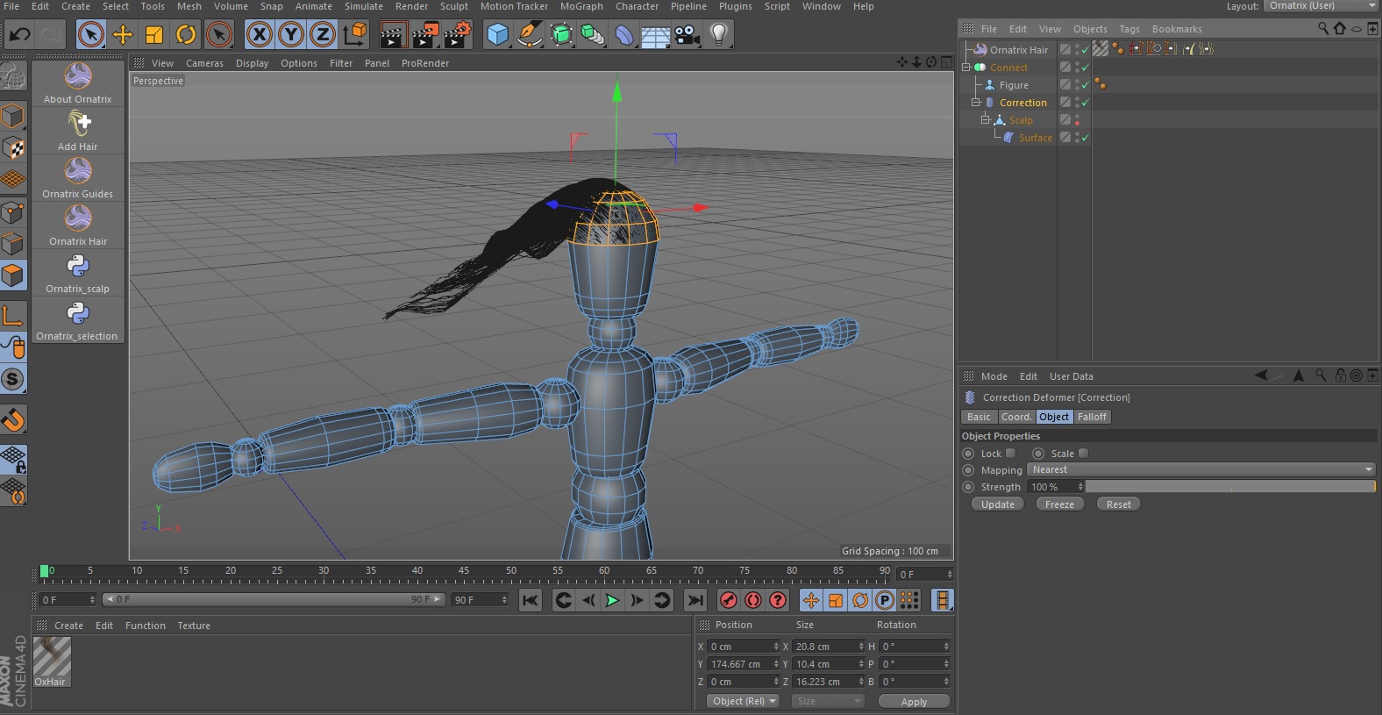The width and height of the screenshot is (1382, 715).
Task: Open Edit Render Settings gear clapperboard
Action: [x=457, y=35]
